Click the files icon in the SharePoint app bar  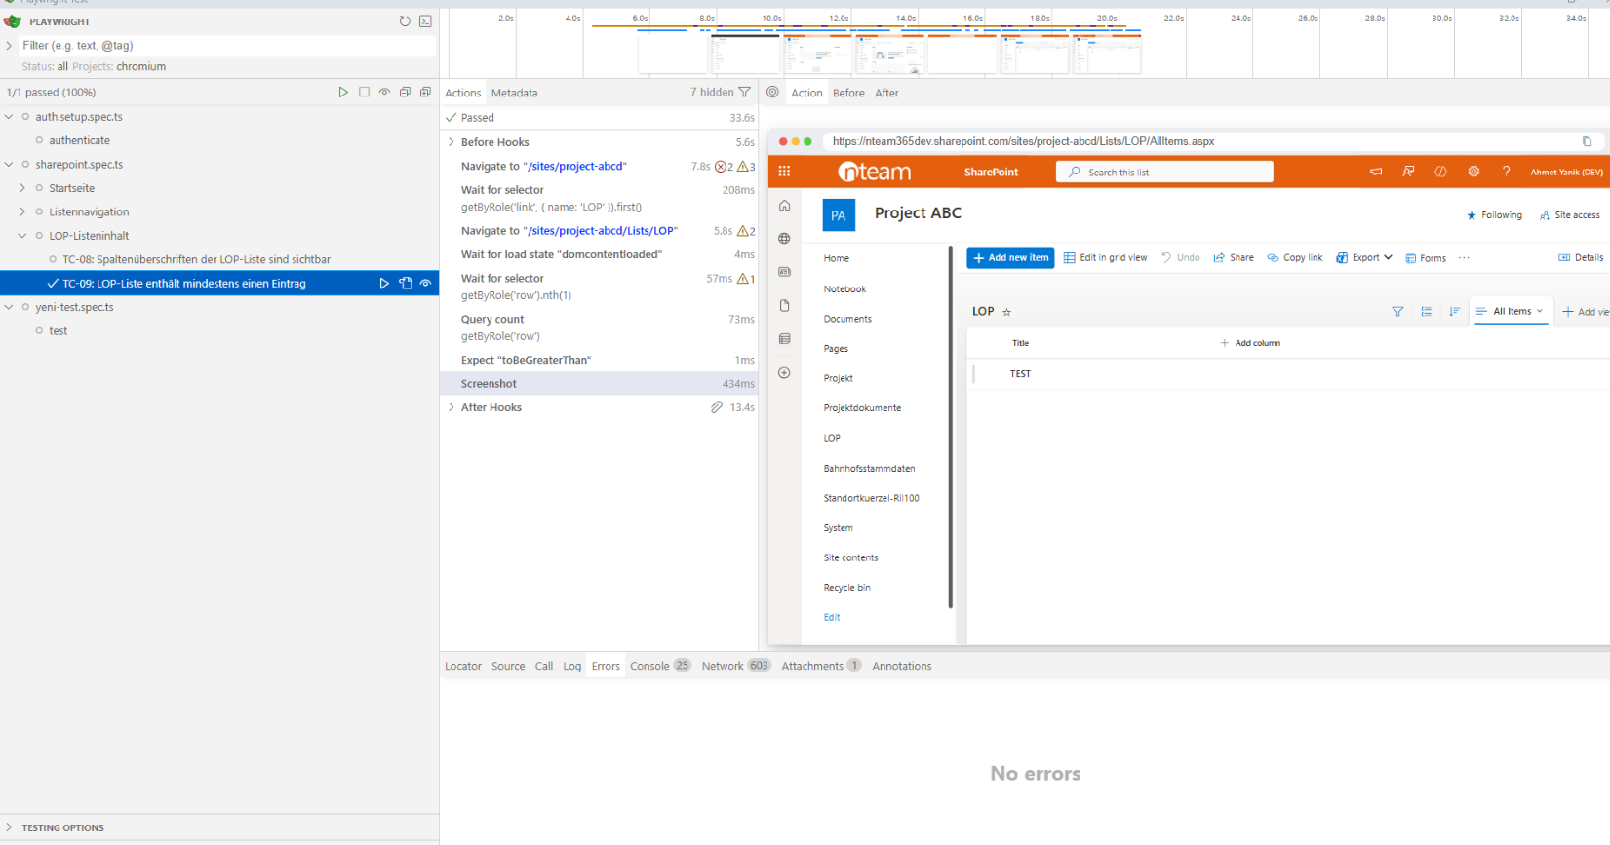click(x=784, y=306)
